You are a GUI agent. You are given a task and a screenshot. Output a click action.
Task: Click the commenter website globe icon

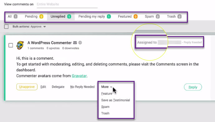[x=80, y=43]
